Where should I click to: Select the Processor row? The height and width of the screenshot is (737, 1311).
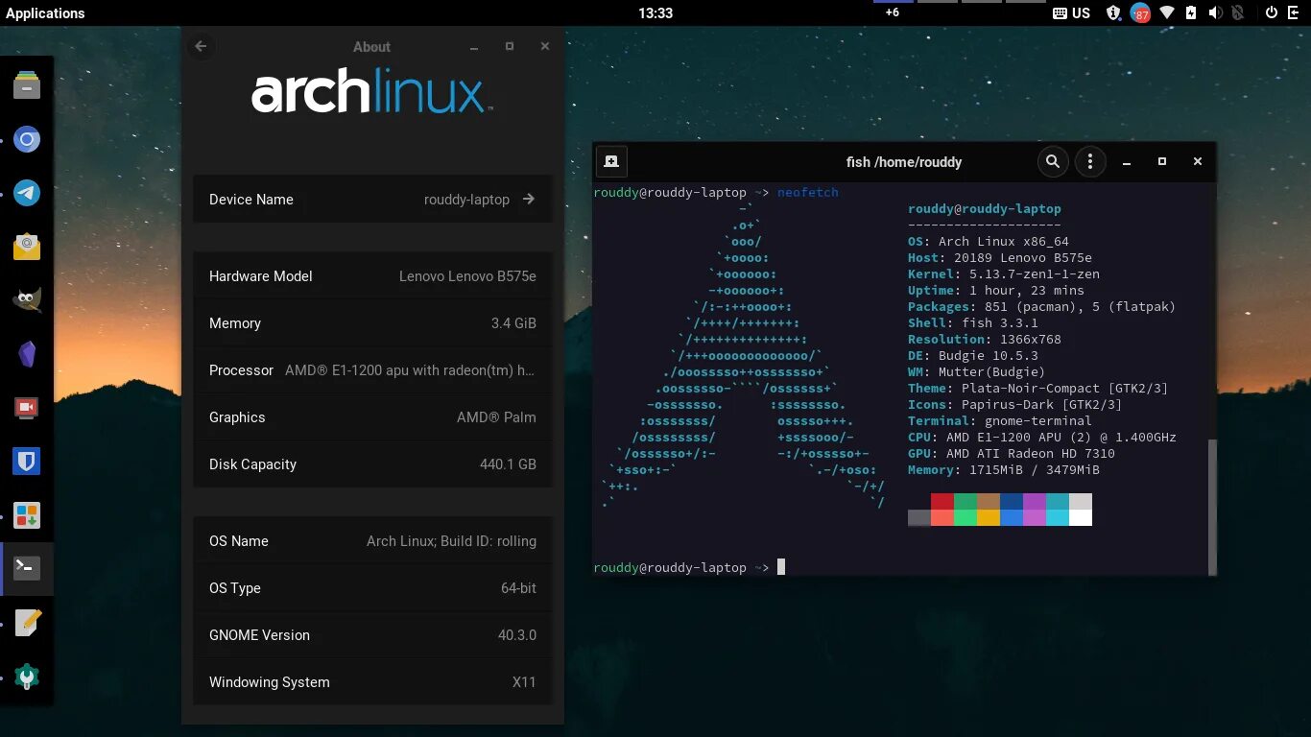[372, 369]
